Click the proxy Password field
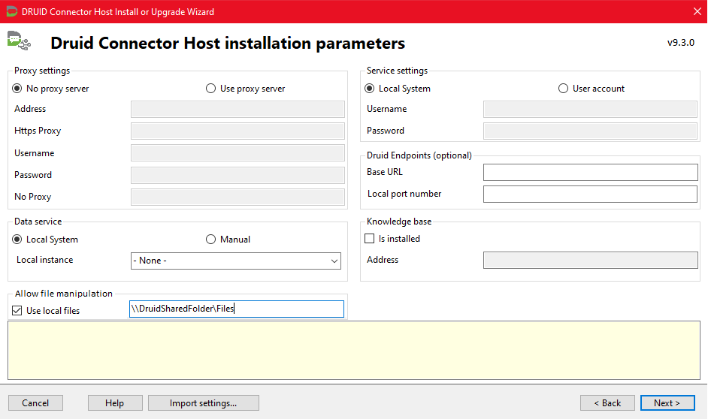This screenshot has width=708, height=419. [x=238, y=175]
